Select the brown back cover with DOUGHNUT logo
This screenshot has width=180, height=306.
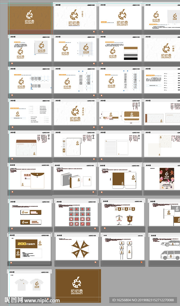[x=78, y=286]
